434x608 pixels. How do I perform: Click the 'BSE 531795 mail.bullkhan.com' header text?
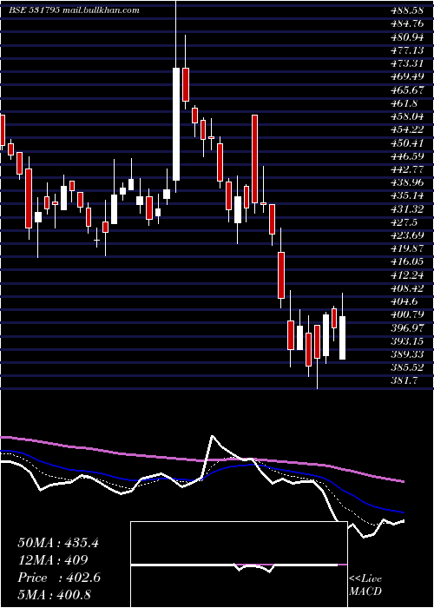coord(74,10)
